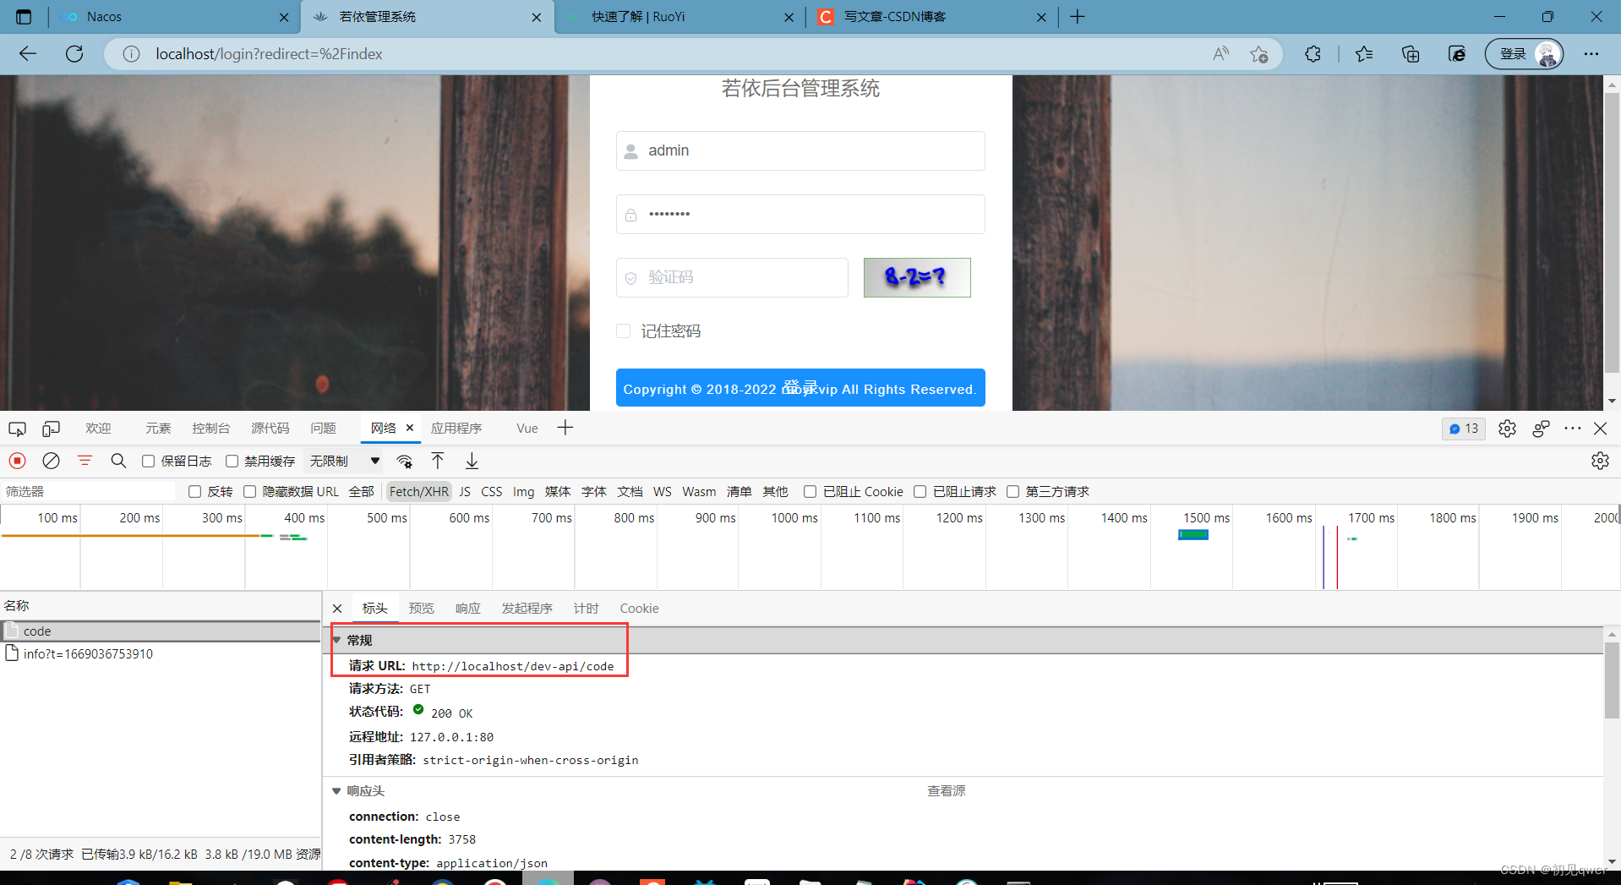Close the request details pane

coord(337,609)
